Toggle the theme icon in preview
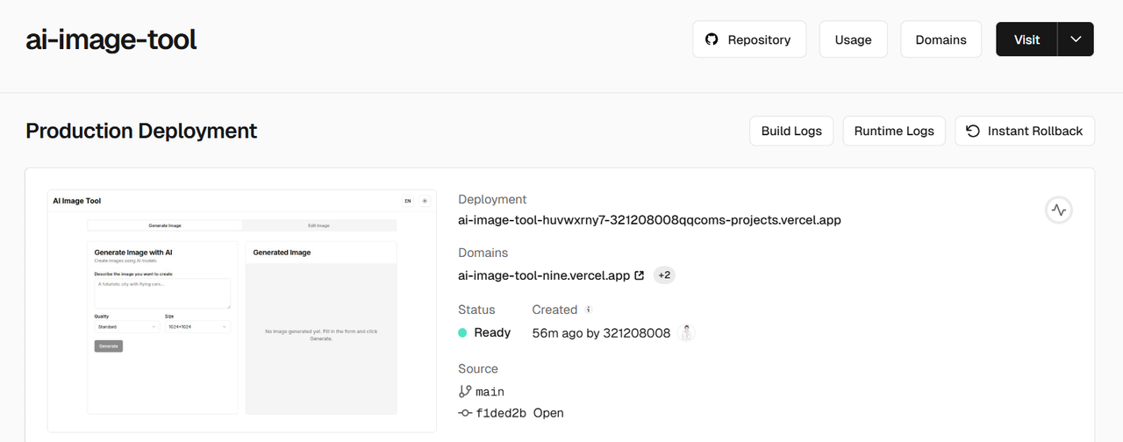The width and height of the screenshot is (1123, 442). 426,201
